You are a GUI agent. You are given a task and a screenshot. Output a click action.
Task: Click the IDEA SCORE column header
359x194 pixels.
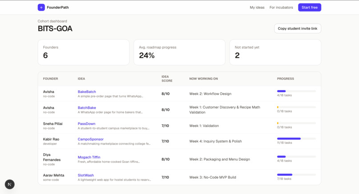click(x=167, y=79)
